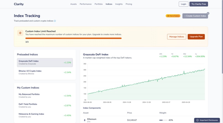
Task: Select Grayscale DeFi Index in list
Action: point(45,62)
